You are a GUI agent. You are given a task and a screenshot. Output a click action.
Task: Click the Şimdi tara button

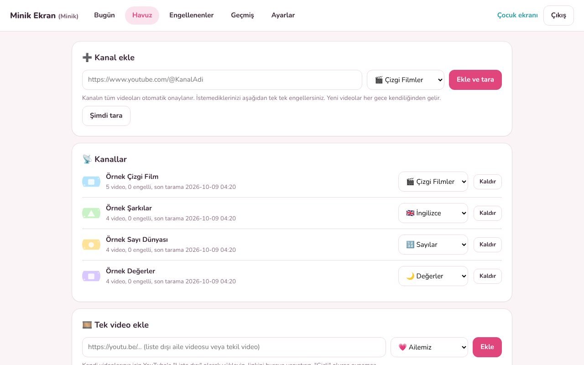tap(106, 116)
